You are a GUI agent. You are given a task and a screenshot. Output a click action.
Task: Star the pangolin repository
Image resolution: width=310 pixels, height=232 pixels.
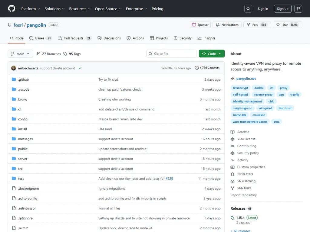(x=282, y=25)
